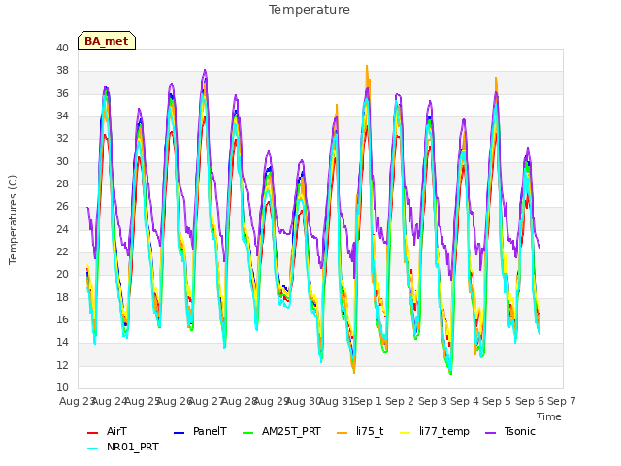
Task: Select the PanelT legend label
Action: click(x=210, y=431)
